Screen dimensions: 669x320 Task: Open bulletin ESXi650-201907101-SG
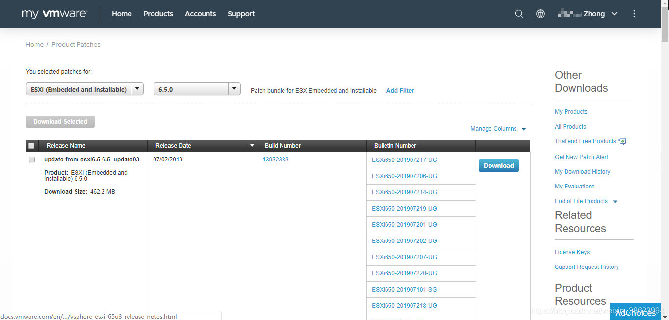[x=404, y=289]
